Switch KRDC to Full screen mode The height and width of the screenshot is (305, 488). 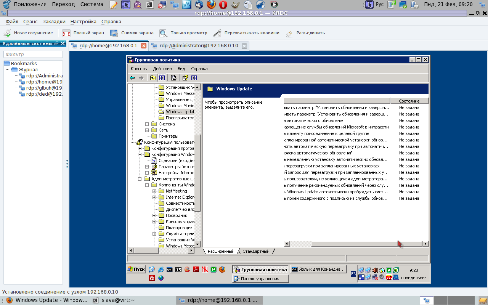click(x=83, y=33)
